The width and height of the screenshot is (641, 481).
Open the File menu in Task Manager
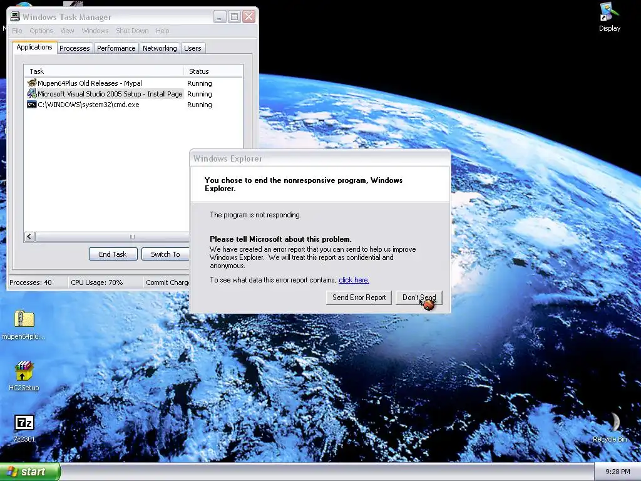point(17,31)
